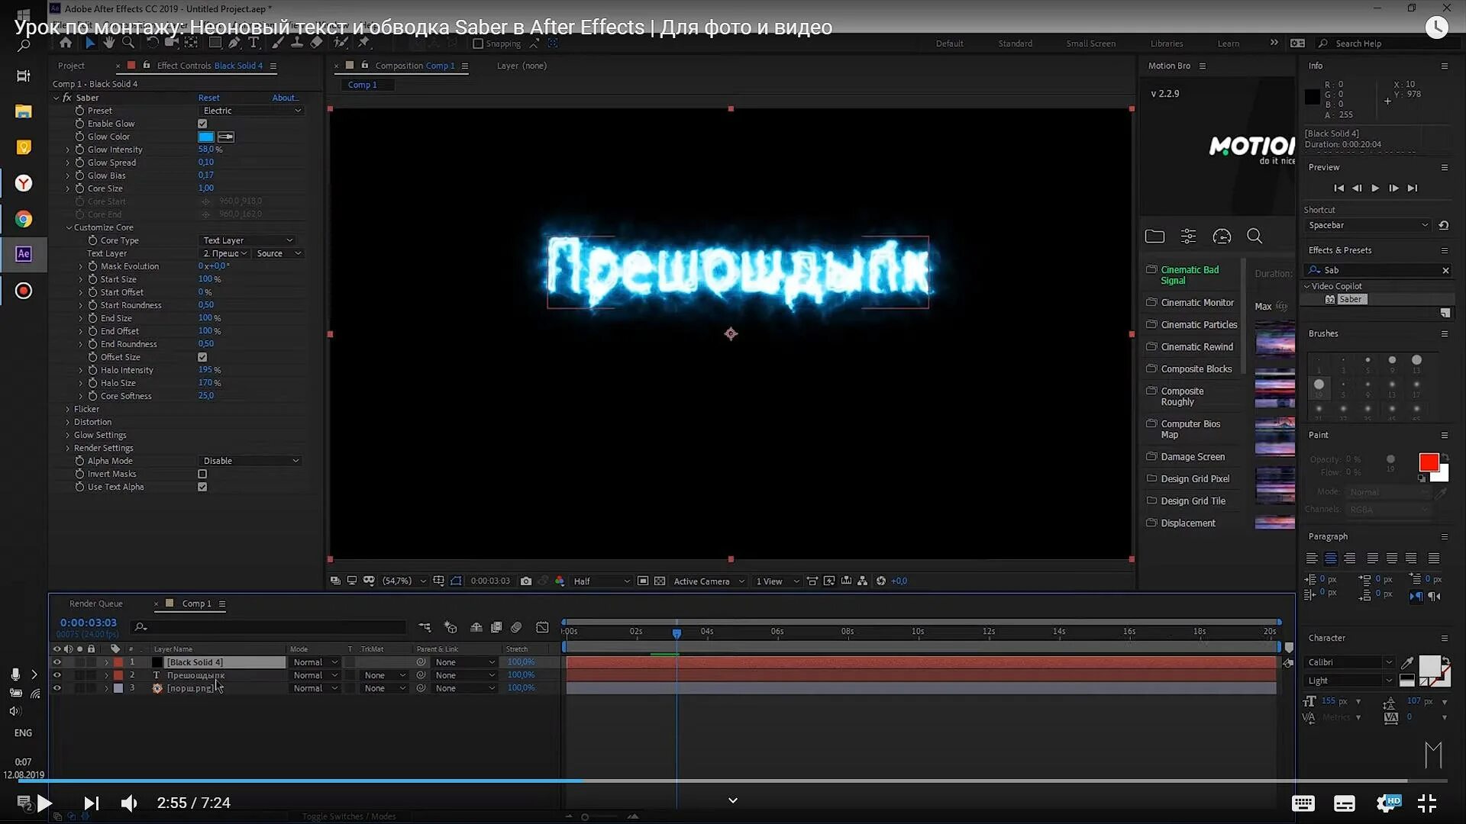Click the snapshot camera icon under viewer
The image size is (1466, 824).
point(526,581)
